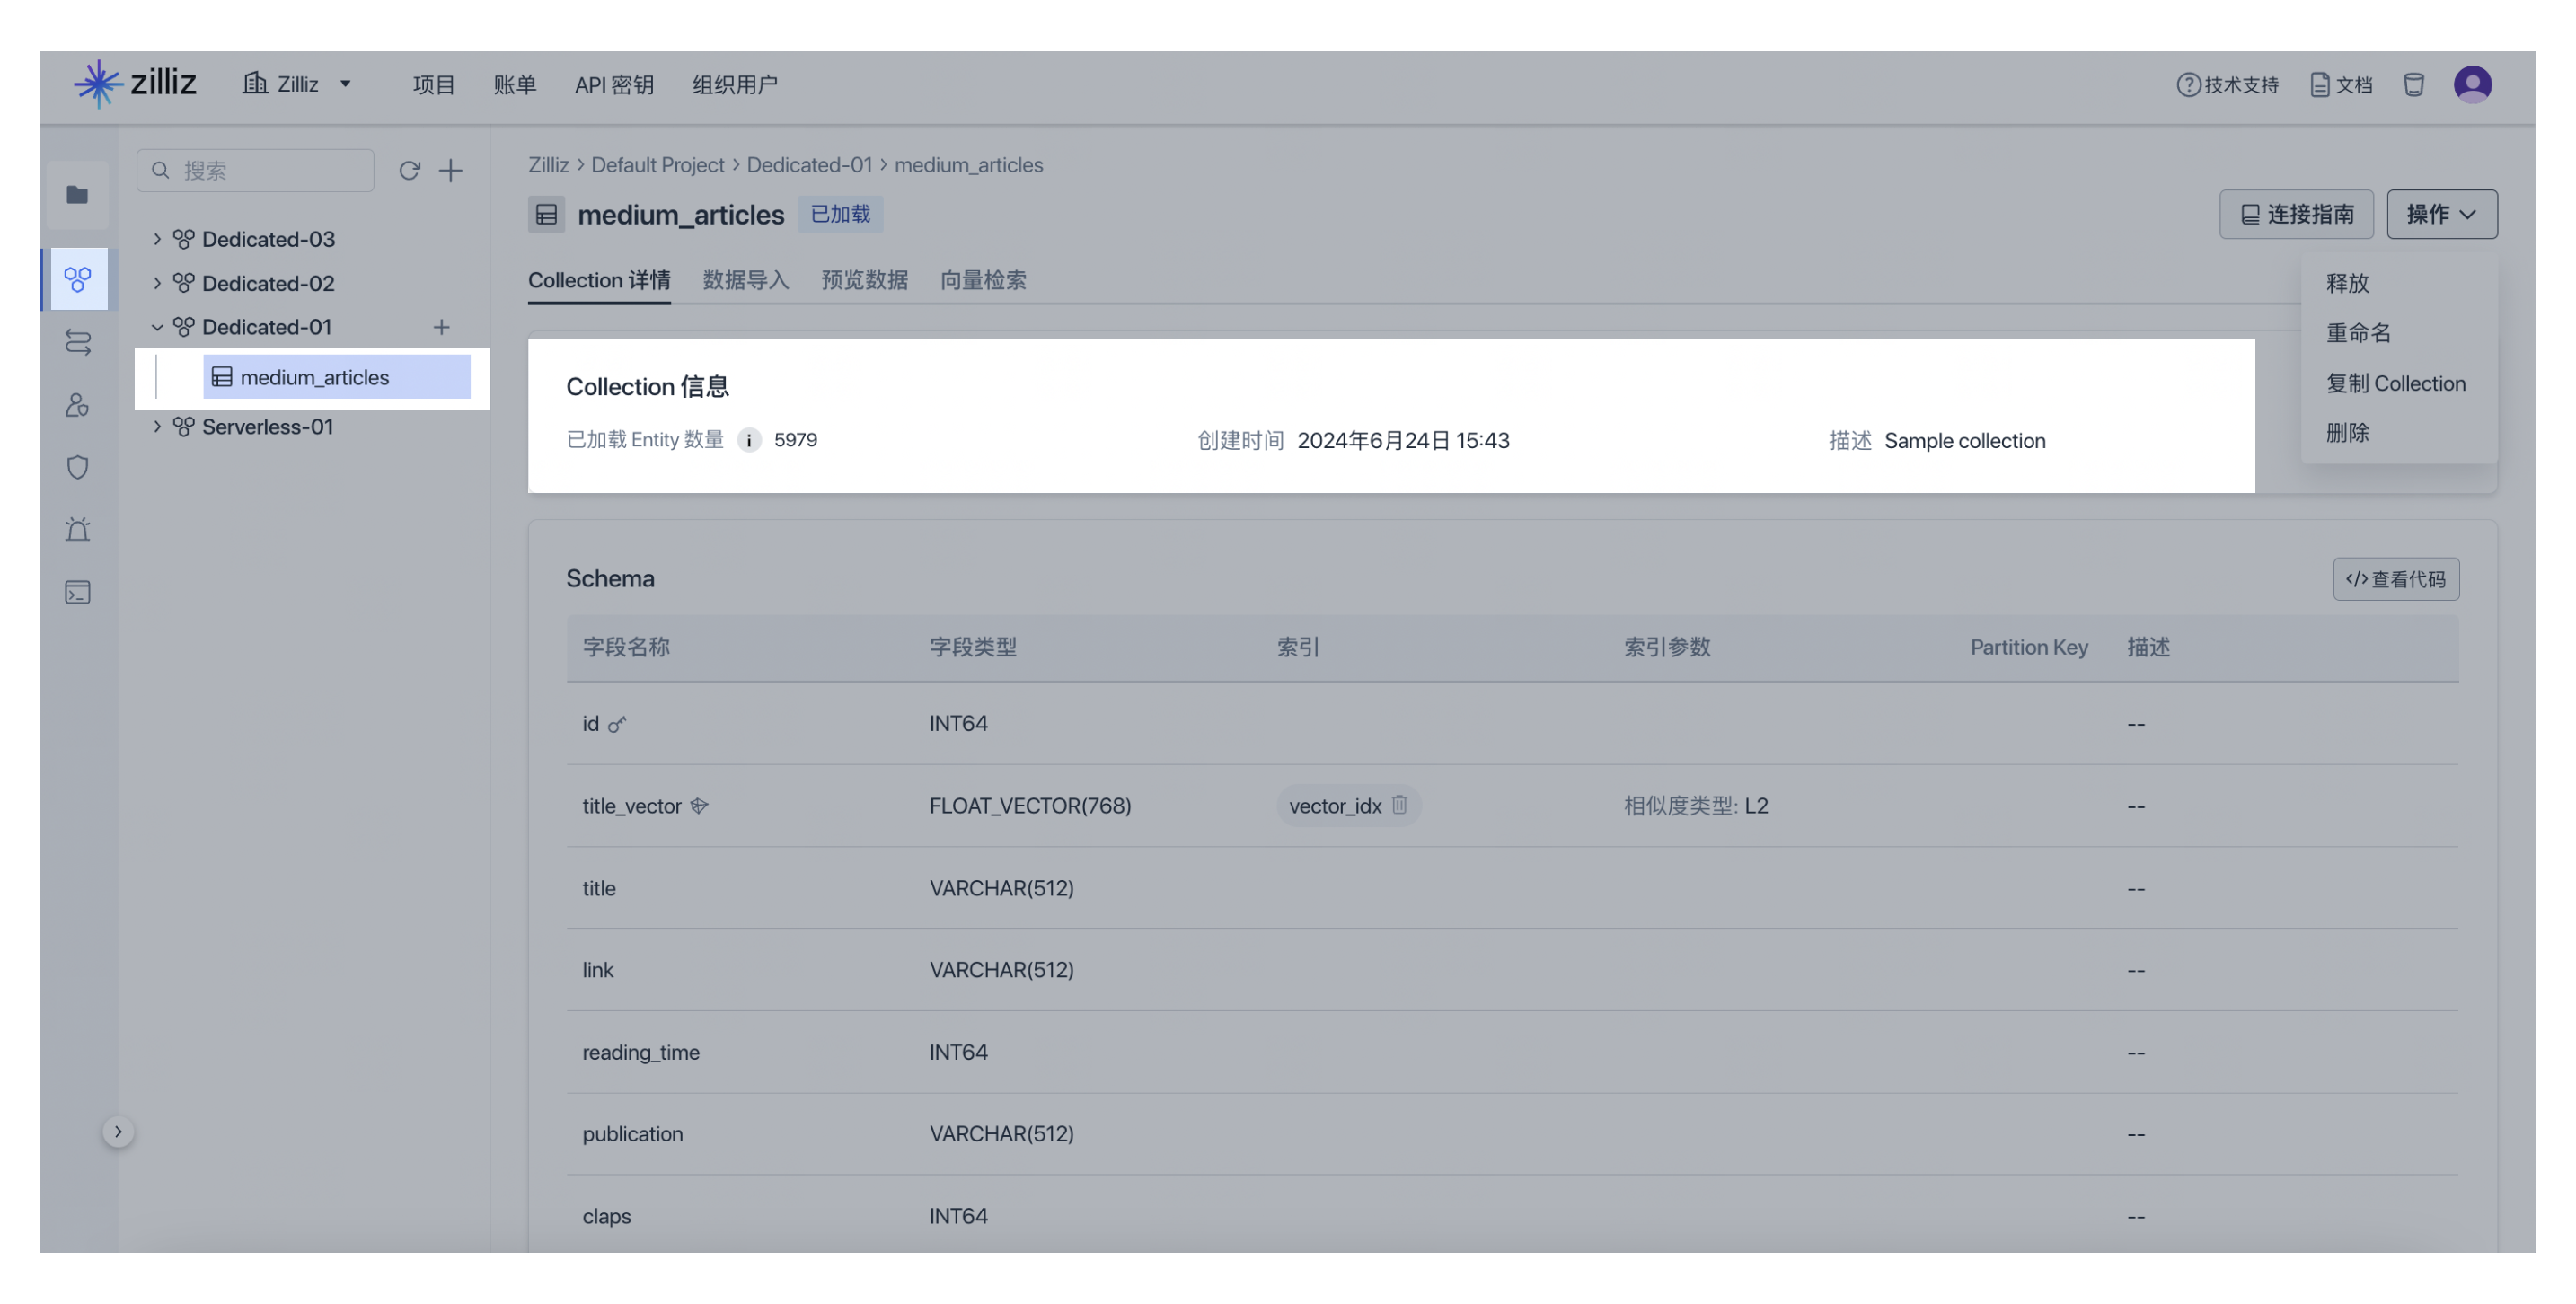Select the 向量检索 (Vector Search) tab
This screenshot has width=2576, height=1304.
tap(983, 279)
